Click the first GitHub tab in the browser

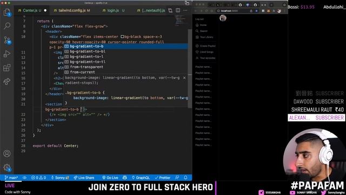pyautogui.click(x=240, y=5)
